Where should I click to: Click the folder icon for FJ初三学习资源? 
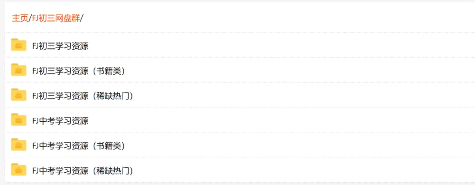[18, 45]
